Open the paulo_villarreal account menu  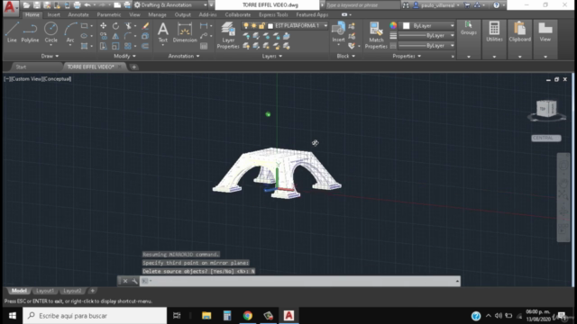click(x=436, y=5)
